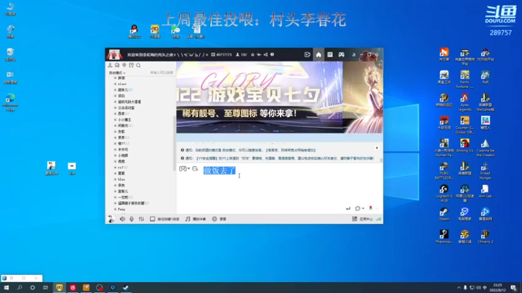
Task: Open the Counter-Strike Global Offensive shortcut
Action: (465, 125)
